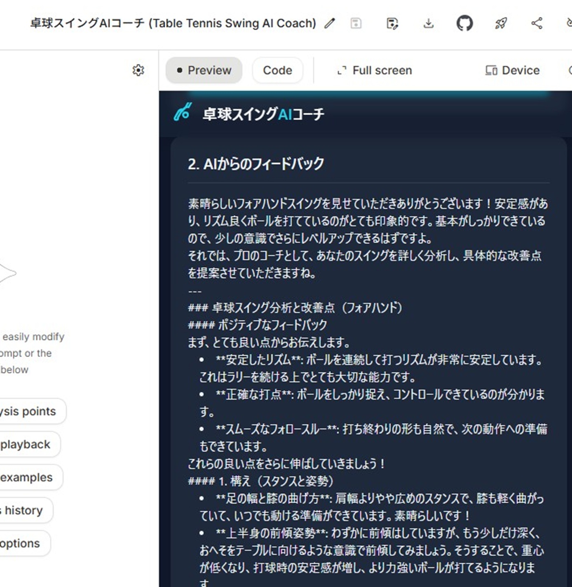This screenshot has width=572, height=587.
Task: Click the table tennis paddle logo
Action: coord(183,112)
